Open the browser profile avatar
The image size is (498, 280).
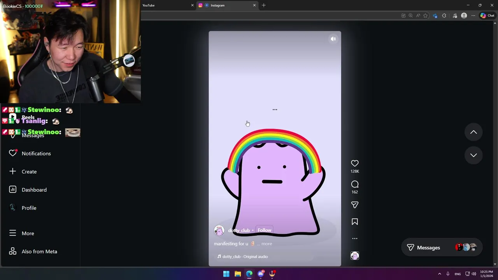[x=464, y=16]
